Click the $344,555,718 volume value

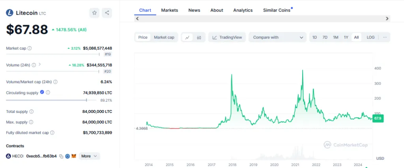pyautogui.click(x=99, y=65)
